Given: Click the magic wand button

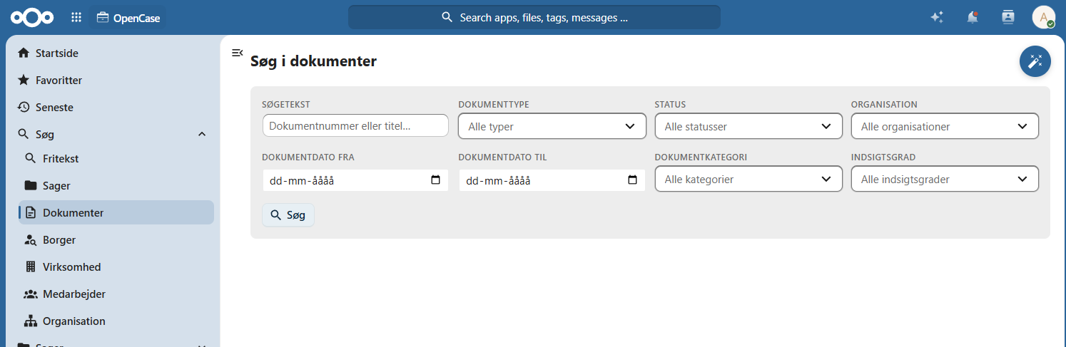Looking at the screenshot, I should tap(1035, 61).
